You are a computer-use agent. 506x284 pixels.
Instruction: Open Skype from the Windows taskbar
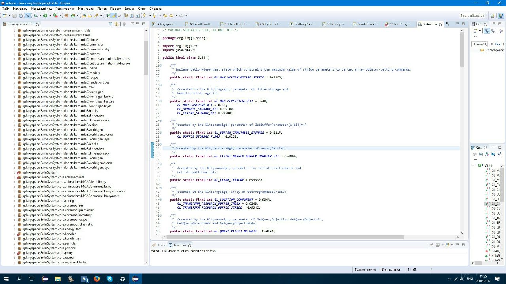point(110,278)
